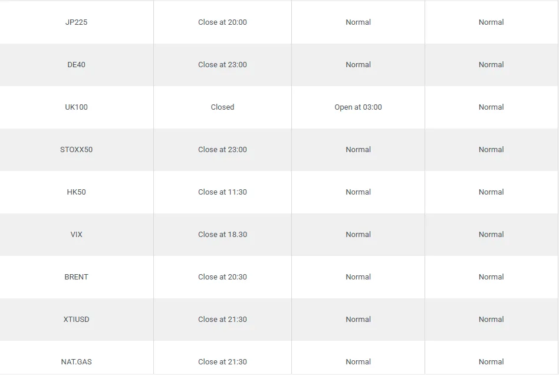Select the STOXX50 symbol cell
This screenshot has height=375, width=559.
[x=76, y=150]
